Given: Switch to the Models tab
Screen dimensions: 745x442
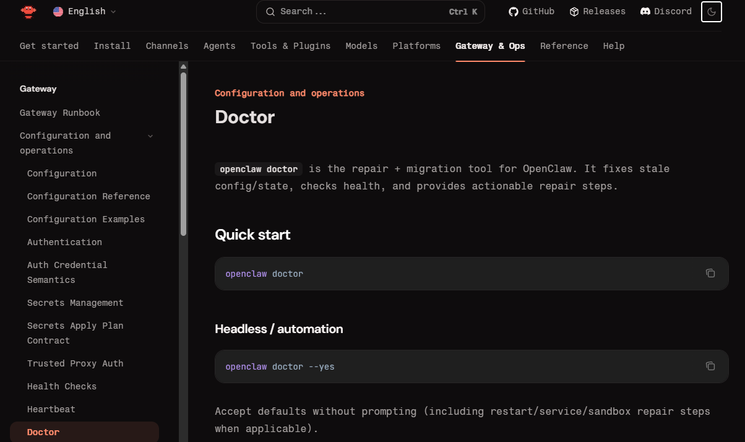Looking at the screenshot, I should tap(361, 46).
